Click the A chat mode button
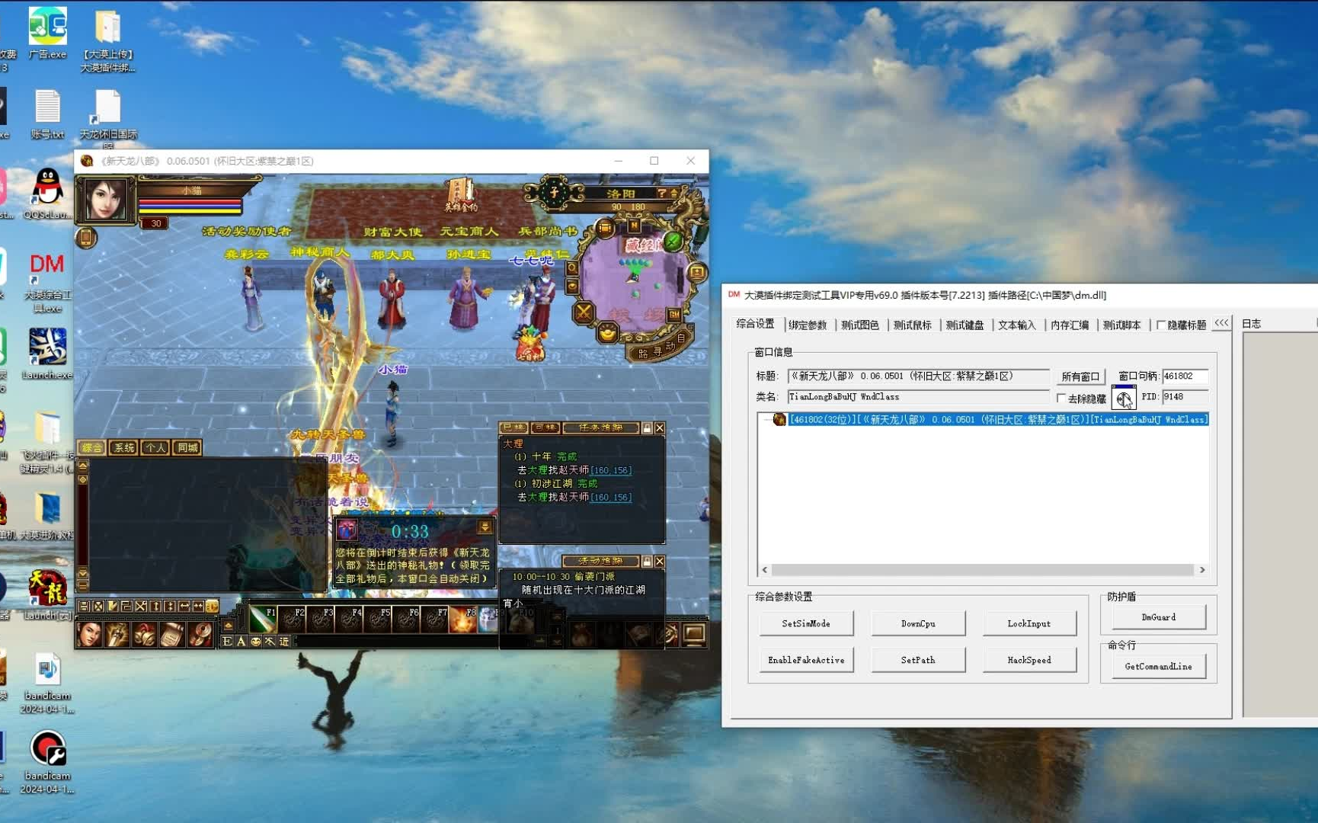Image resolution: width=1318 pixels, height=823 pixels. pyautogui.click(x=242, y=642)
